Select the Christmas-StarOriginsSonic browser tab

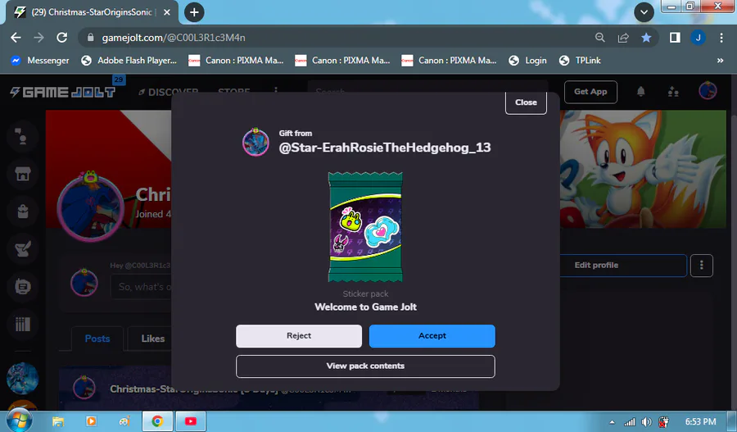(92, 13)
